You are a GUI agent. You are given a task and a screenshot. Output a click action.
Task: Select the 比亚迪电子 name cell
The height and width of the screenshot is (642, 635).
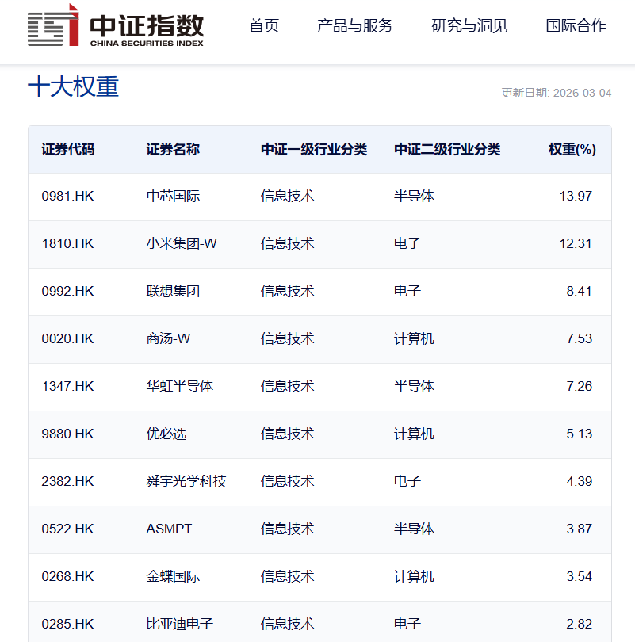[x=180, y=624]
